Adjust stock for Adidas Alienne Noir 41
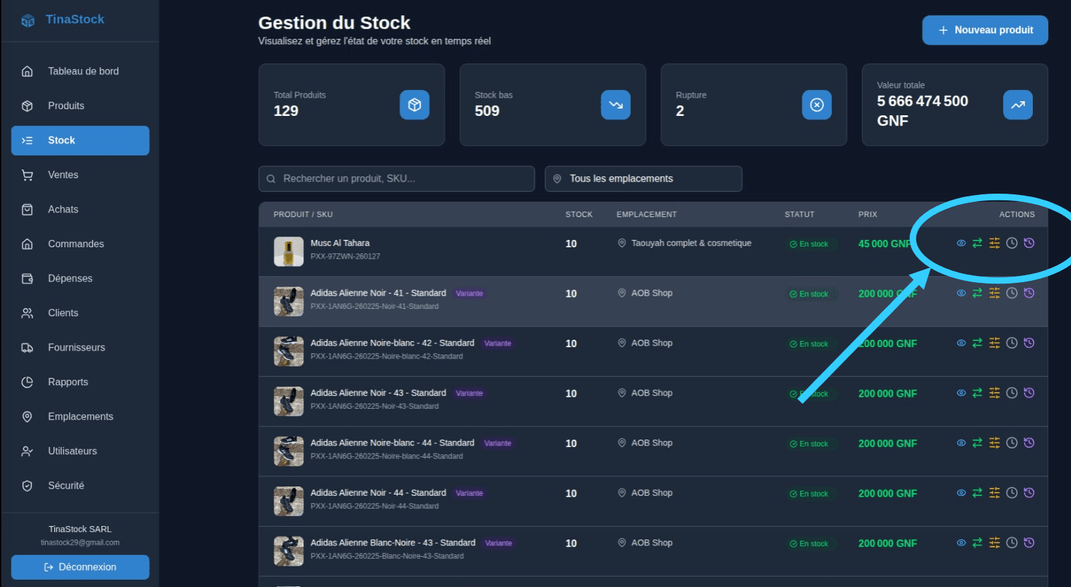This screenshot has width=1071, height=587. point(995,293)
